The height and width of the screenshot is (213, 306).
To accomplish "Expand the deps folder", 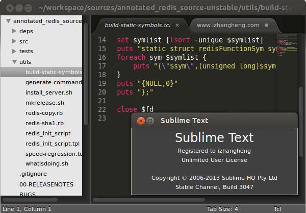I will (14, 31).
